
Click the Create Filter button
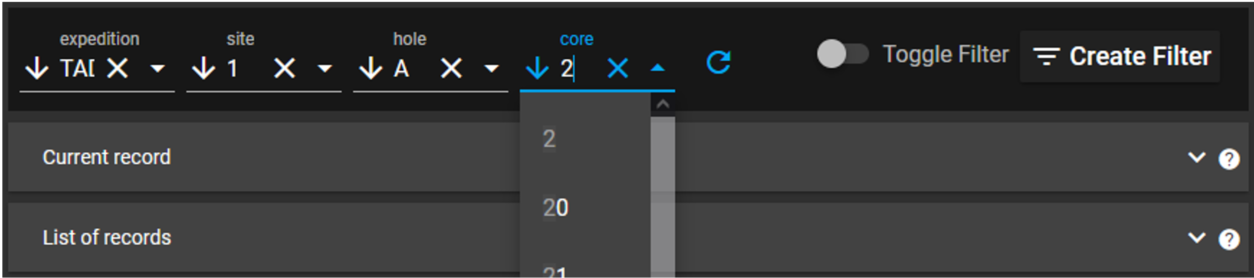tap(1120, 56)
